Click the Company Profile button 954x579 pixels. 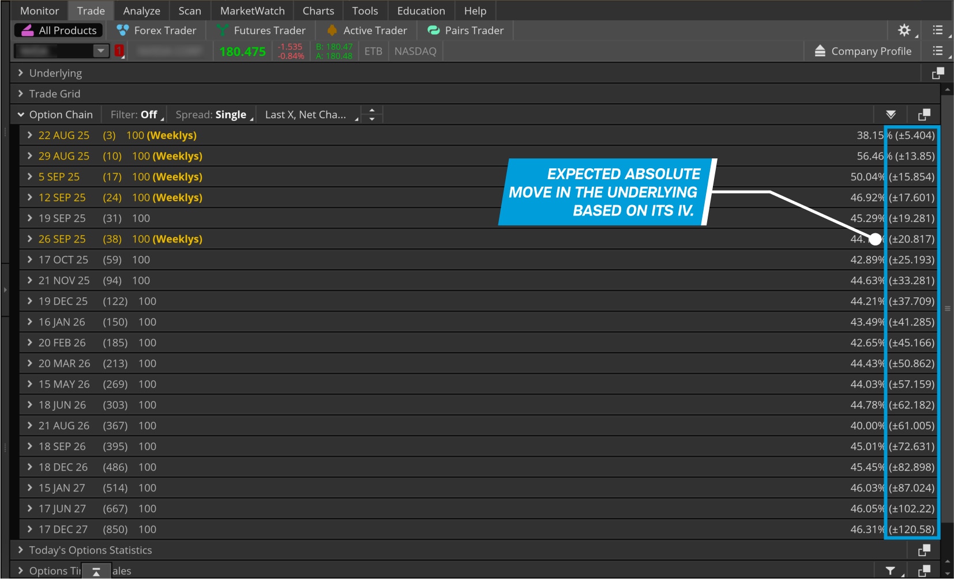coord(863,51)
